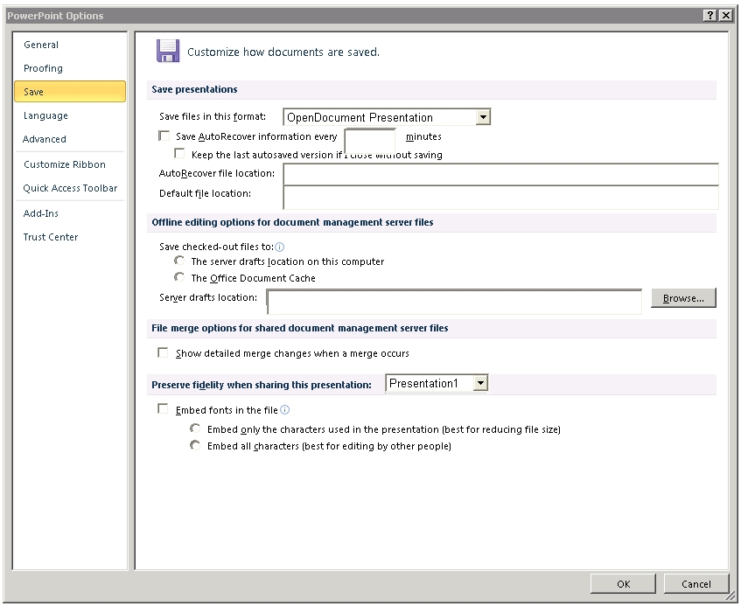Screen dimensions: 741x606
Task: Click the AutoRecover minutes input box
Action: coord(370,140)
